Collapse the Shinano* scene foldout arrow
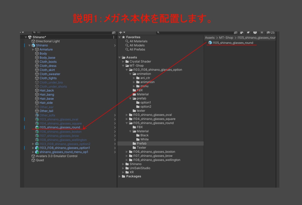 [x=26, y=37]
